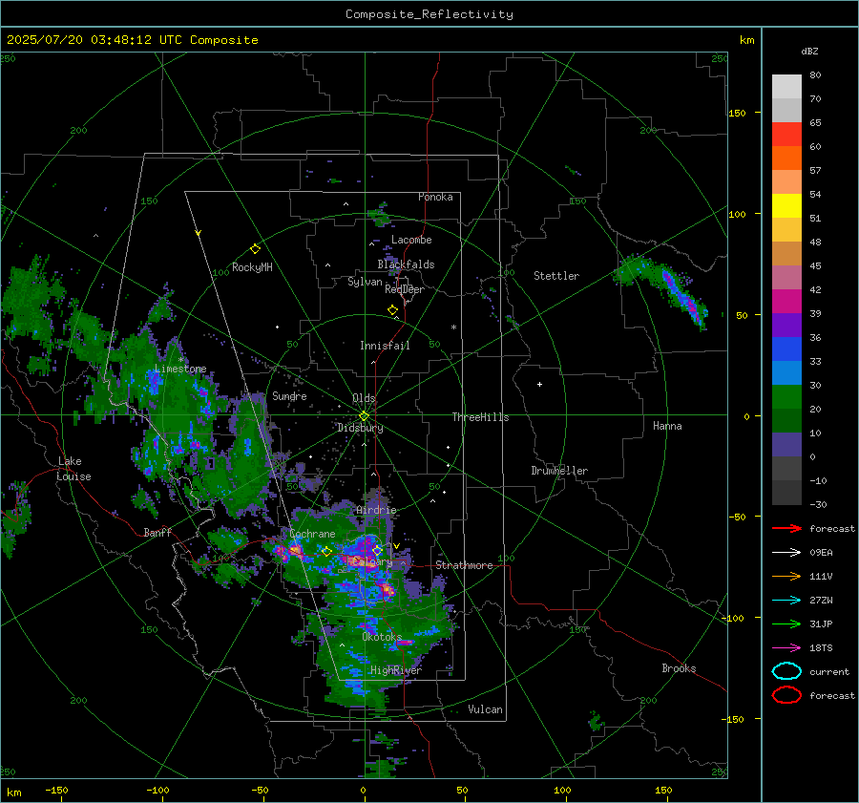The image size is (859, 803).
Task: Click the Lake Louise map label
Action: (x=73, y=469)
